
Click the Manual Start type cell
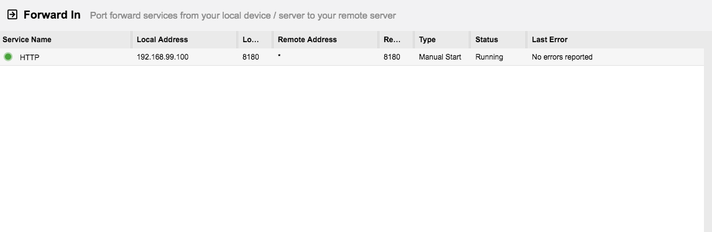coord(440,57)
